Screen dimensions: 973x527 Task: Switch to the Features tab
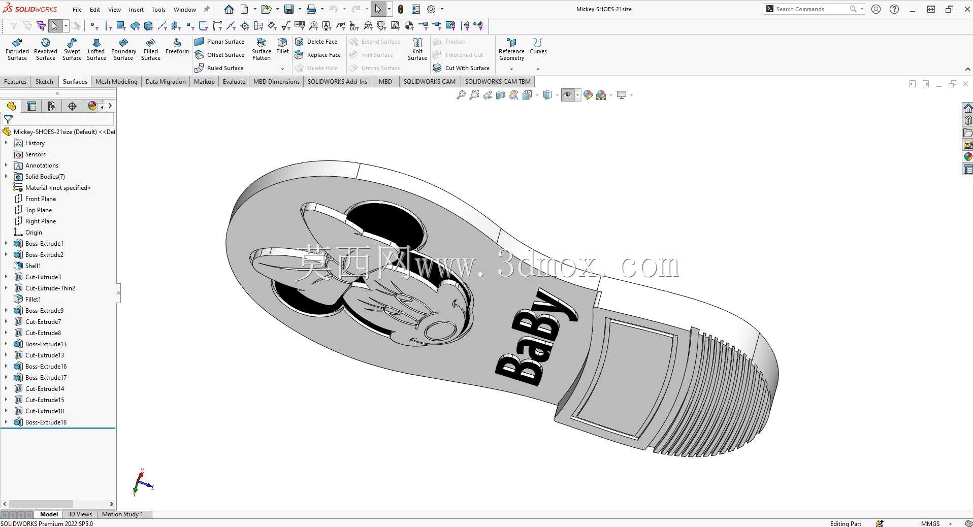point(15,82)
